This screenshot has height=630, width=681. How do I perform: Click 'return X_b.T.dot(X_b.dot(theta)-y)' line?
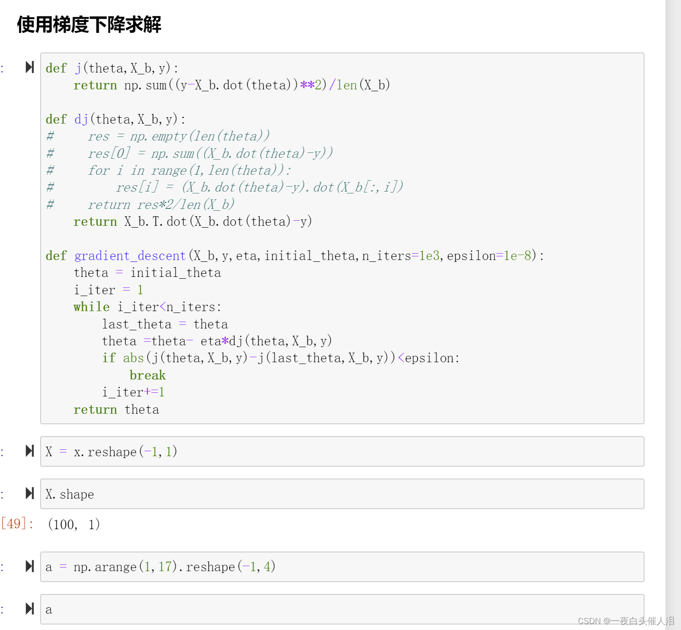tap(193, 222)
